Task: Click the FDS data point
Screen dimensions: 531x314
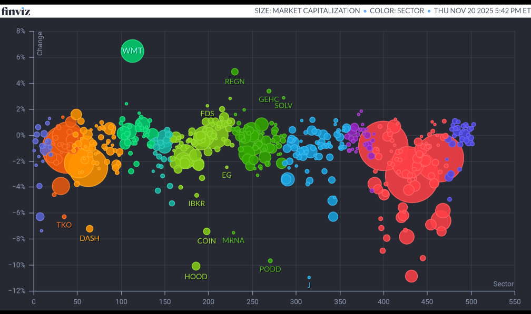Action: click(x=207, y=106)
